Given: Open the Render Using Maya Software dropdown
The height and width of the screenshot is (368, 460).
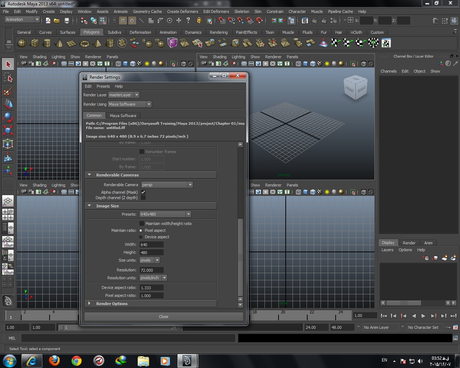Looking at the screenshot, I should (130, 104).
